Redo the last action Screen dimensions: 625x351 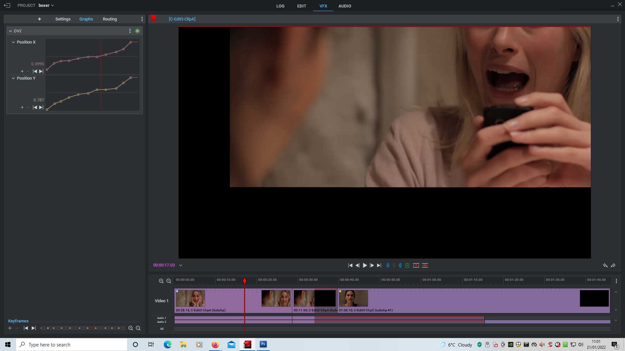coord(613,266)
